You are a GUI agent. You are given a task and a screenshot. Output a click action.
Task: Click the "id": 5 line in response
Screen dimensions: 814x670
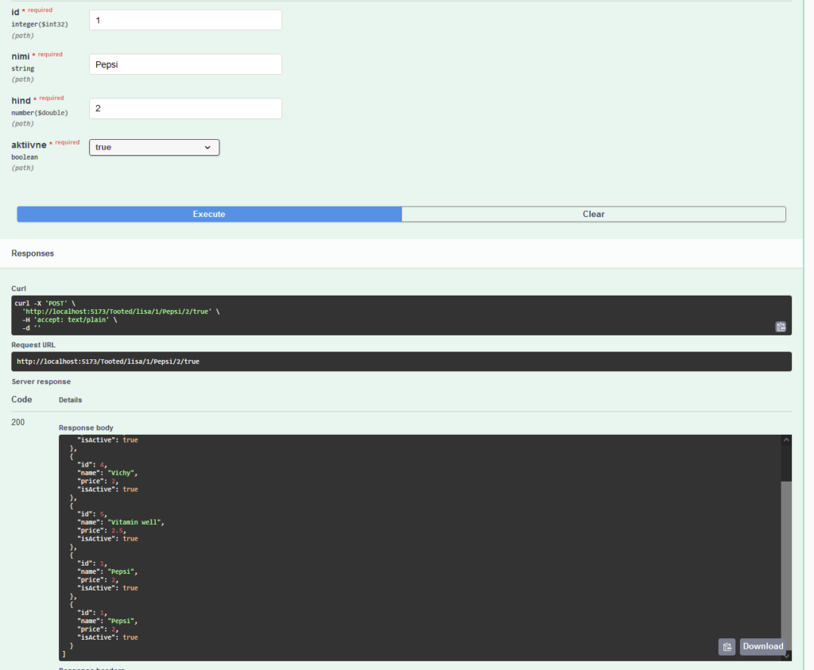(92, 513)
